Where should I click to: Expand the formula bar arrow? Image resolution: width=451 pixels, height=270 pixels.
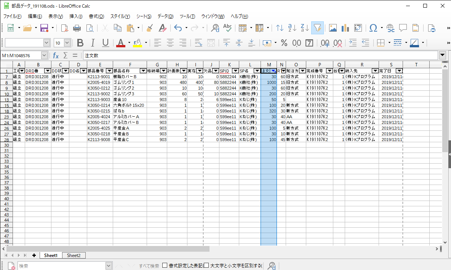tap(442, 55)
